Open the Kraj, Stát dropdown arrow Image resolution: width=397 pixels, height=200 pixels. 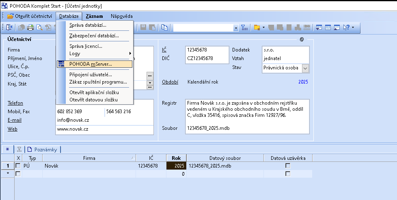point(150,83)
